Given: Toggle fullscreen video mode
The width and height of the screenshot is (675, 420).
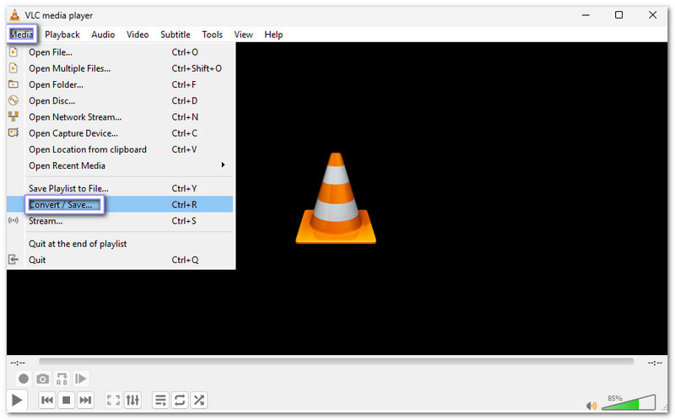Looking at the screenshot, I should [x=113, y=400].
